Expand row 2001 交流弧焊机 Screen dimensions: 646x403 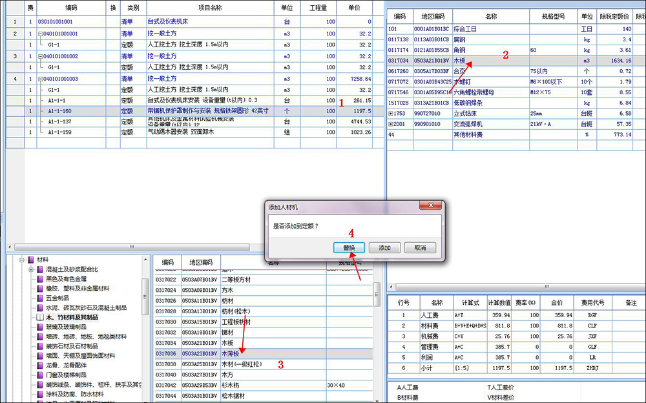391,124
